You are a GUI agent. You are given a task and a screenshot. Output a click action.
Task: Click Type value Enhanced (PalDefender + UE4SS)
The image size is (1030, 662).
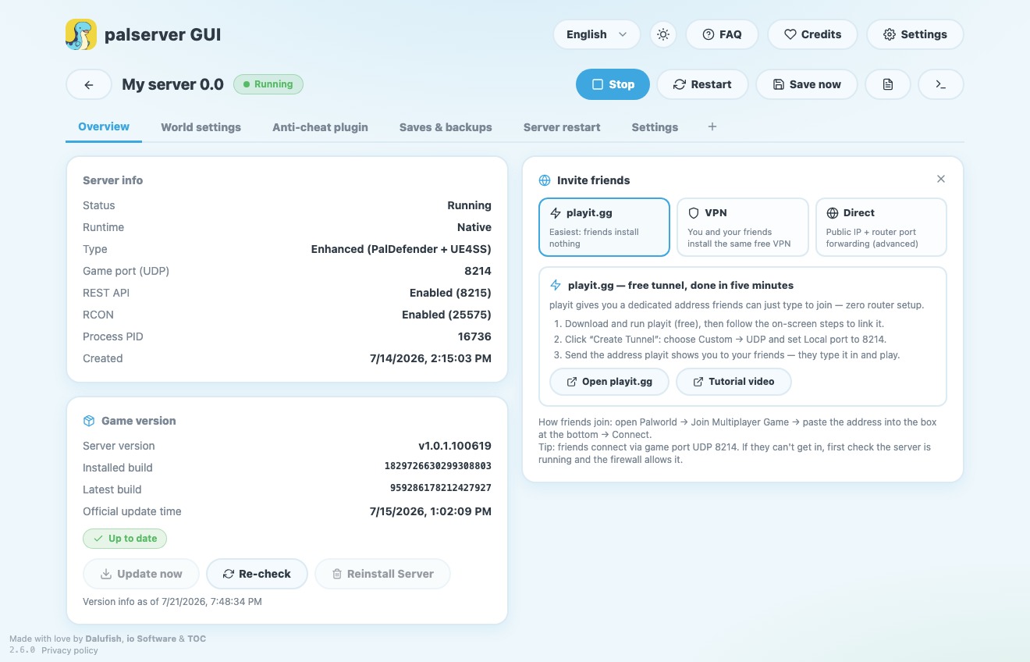[x=401, y=249]
